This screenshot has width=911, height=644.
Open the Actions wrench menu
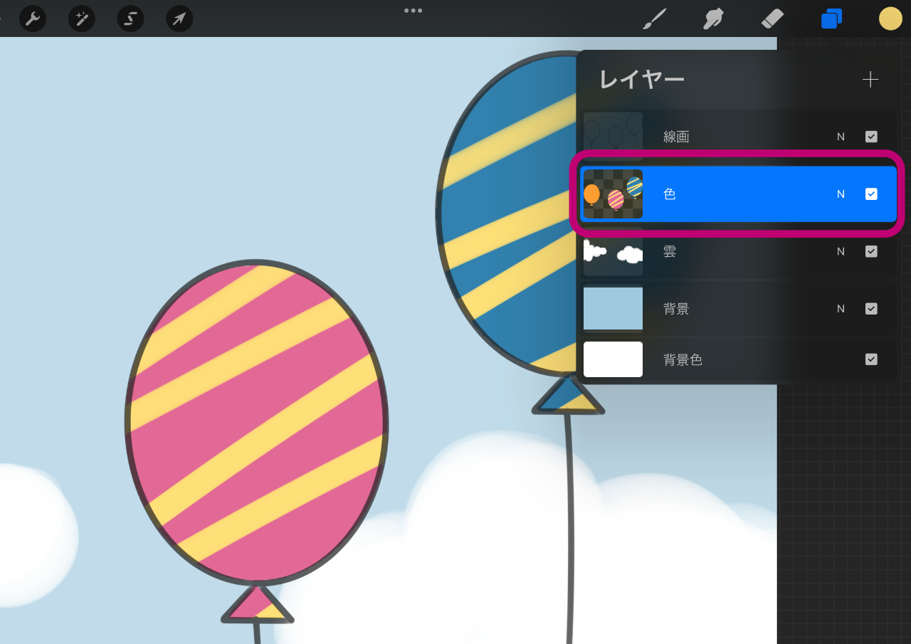click(x=33, y=19)
